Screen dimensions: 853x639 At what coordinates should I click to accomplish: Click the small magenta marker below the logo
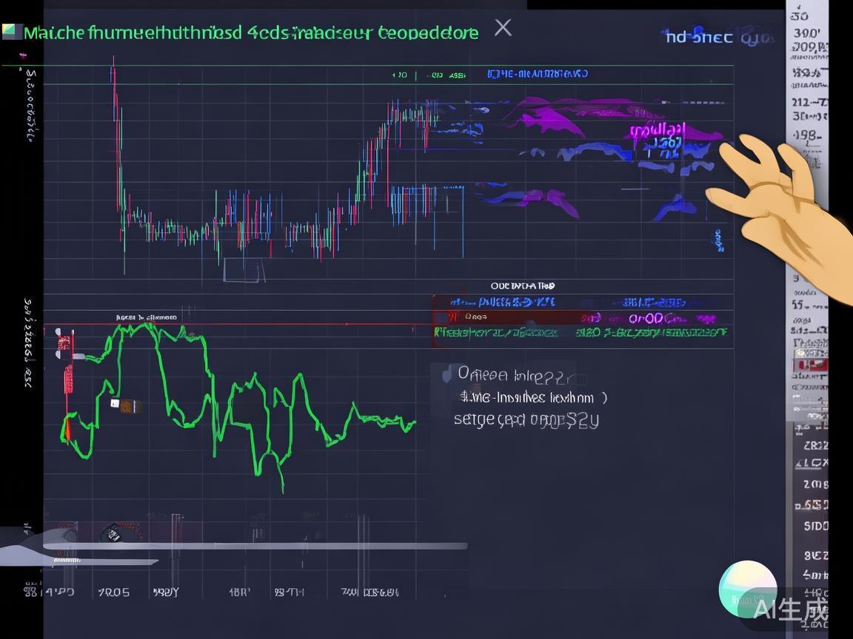tap(23, 55)
